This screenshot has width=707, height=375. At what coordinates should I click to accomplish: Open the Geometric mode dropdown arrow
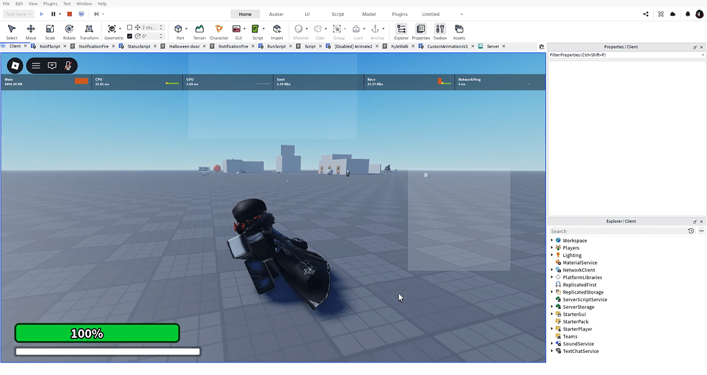coord(120,29)
